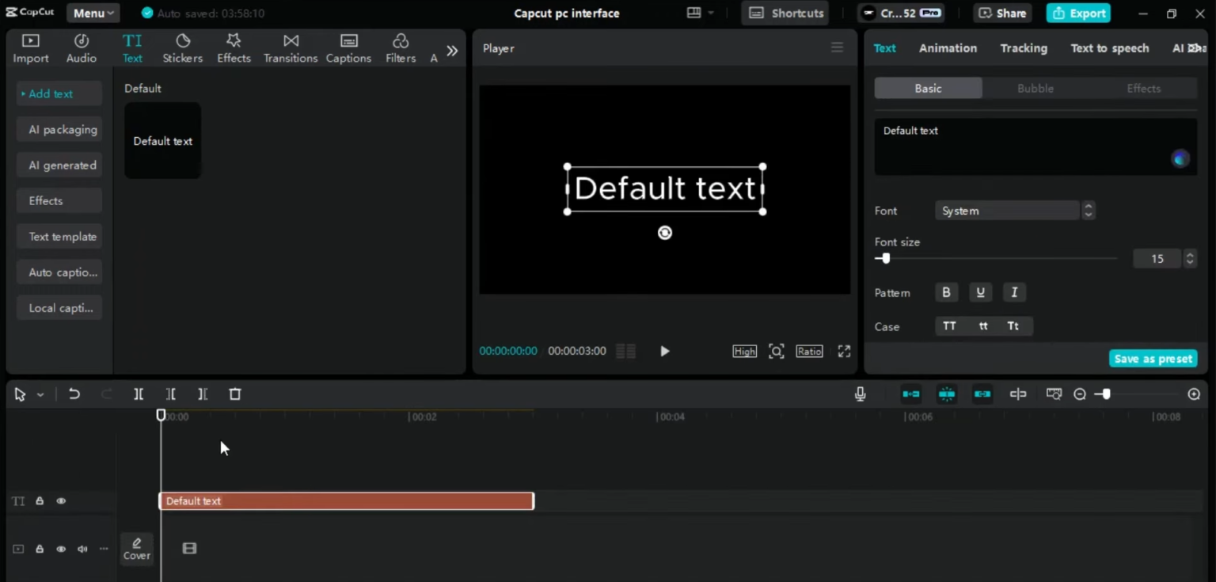
Task: Click the zoom-to-fit preview icon
Action: (777, 351)
